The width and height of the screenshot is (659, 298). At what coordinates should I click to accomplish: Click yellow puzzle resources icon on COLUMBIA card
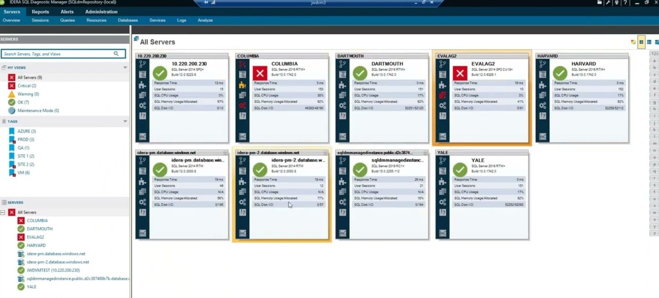point(243,85)
